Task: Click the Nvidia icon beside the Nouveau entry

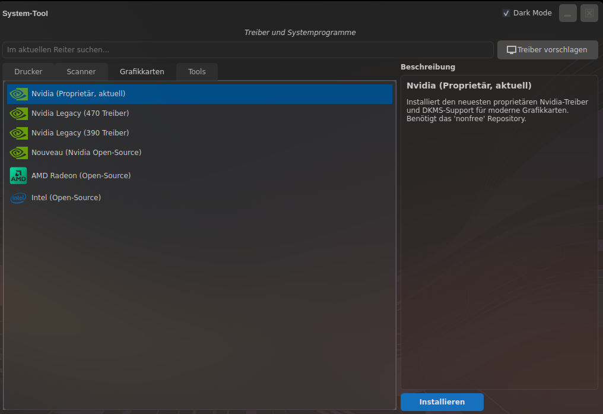Action: click(19, 153)
